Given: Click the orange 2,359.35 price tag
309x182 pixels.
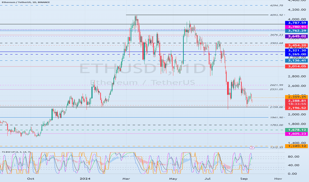Looking at the screenshot, I should click(x=296, y=97).
